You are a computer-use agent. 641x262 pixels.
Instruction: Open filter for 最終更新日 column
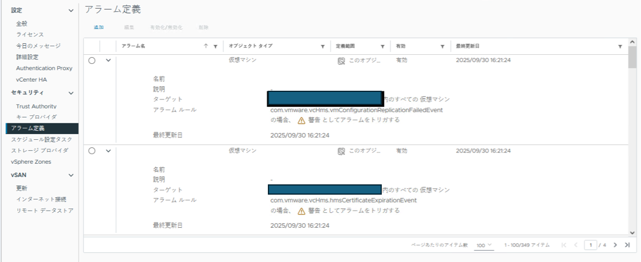620,46
